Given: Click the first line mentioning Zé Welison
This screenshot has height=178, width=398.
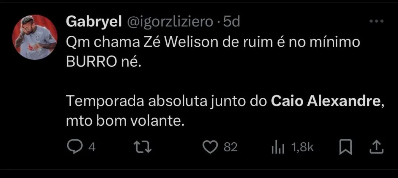Looking at the screenshot, I should pyautogui.click(x=213, y=43).
